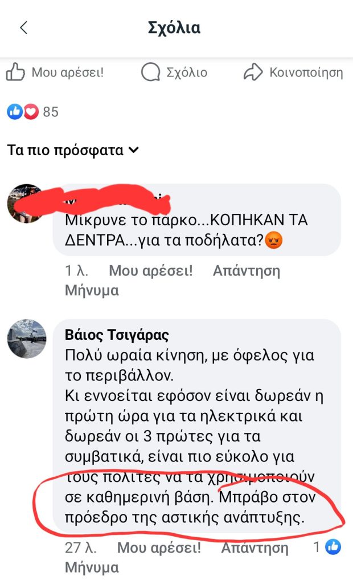
Task: Tap the share arrow icon
Action: pos(252,72)
